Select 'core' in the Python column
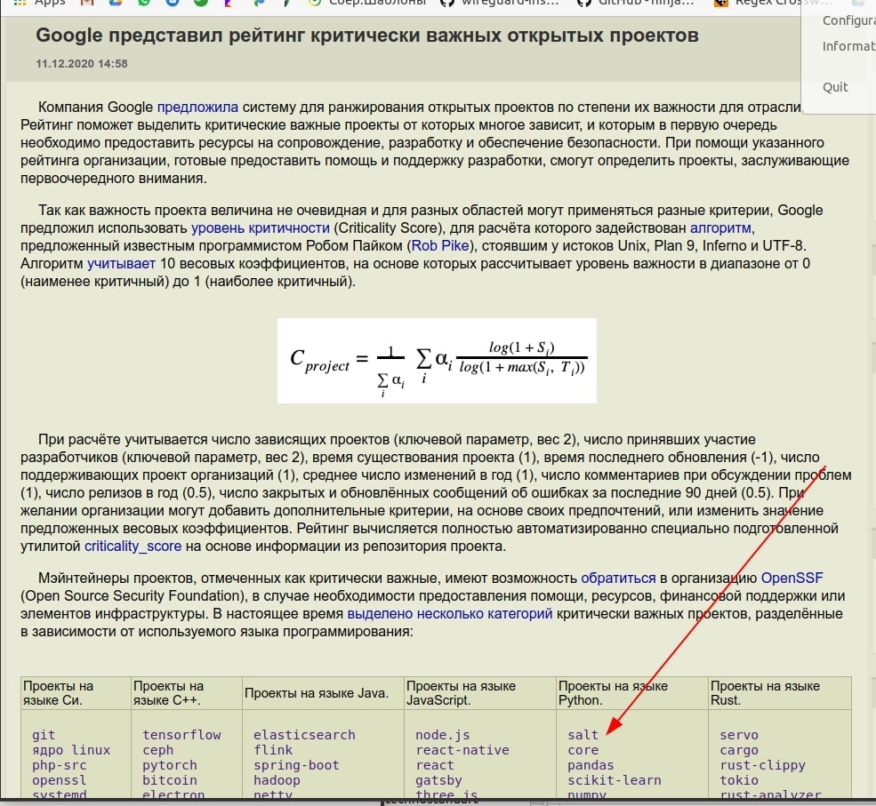Screen dimensions: 876x806 click(x=583, y=750)
